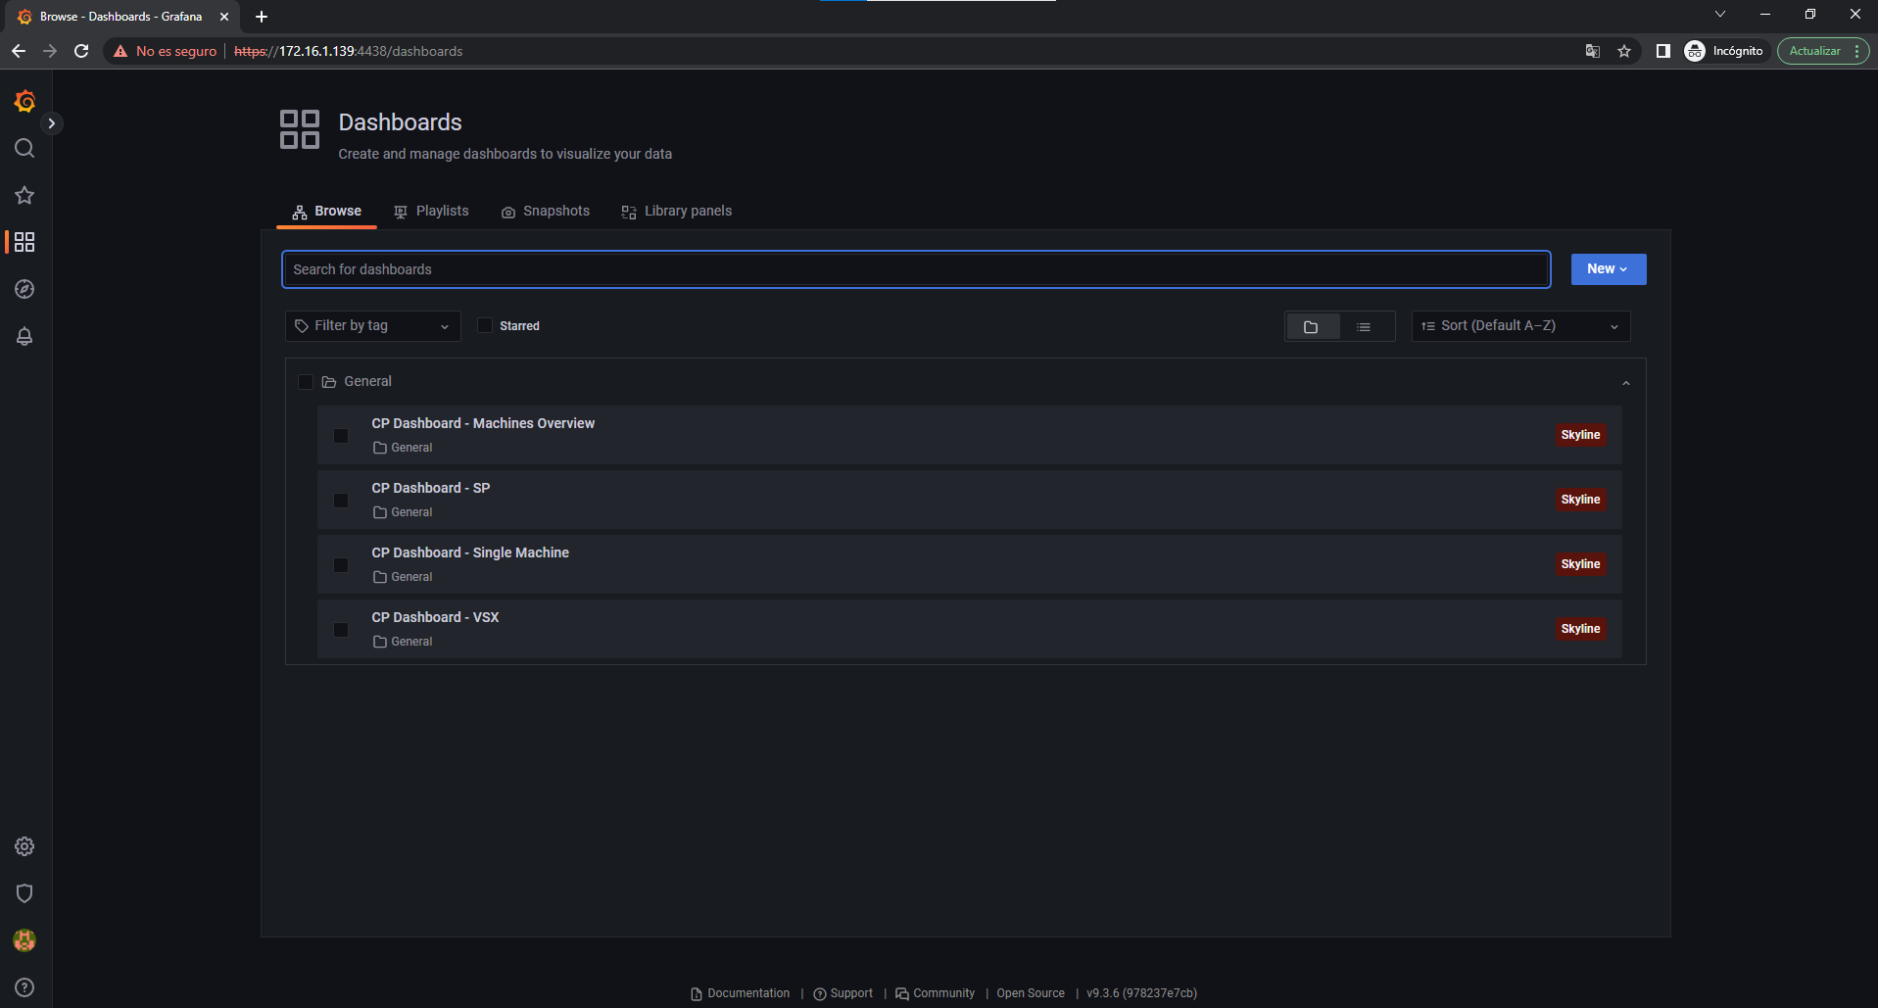Image resolution: width=1878 pixels, height=1008 pixels.
Task: Open the Documentation footer link
Action: click(x=740, y=993)
